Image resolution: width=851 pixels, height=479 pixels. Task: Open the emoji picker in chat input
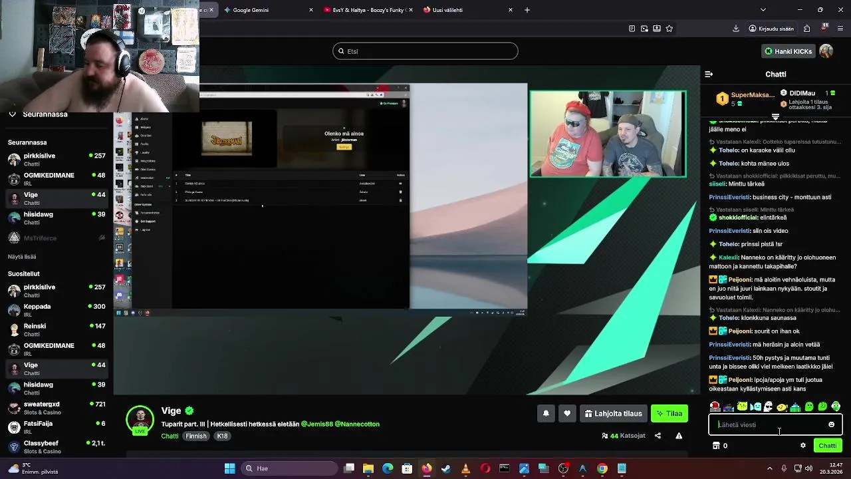pyautogui.click(x=831, y=424)
